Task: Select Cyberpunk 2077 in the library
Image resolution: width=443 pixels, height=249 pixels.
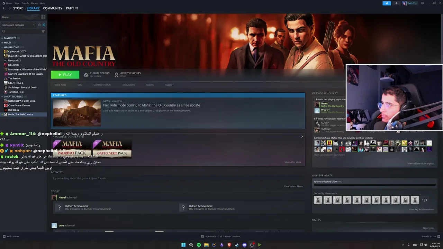Action: point(17,52)
